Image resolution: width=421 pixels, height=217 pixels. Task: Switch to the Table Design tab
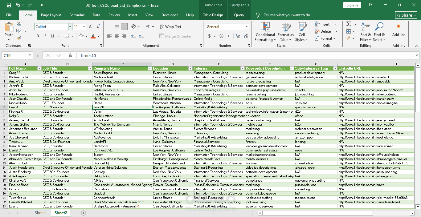click(213, 15)
